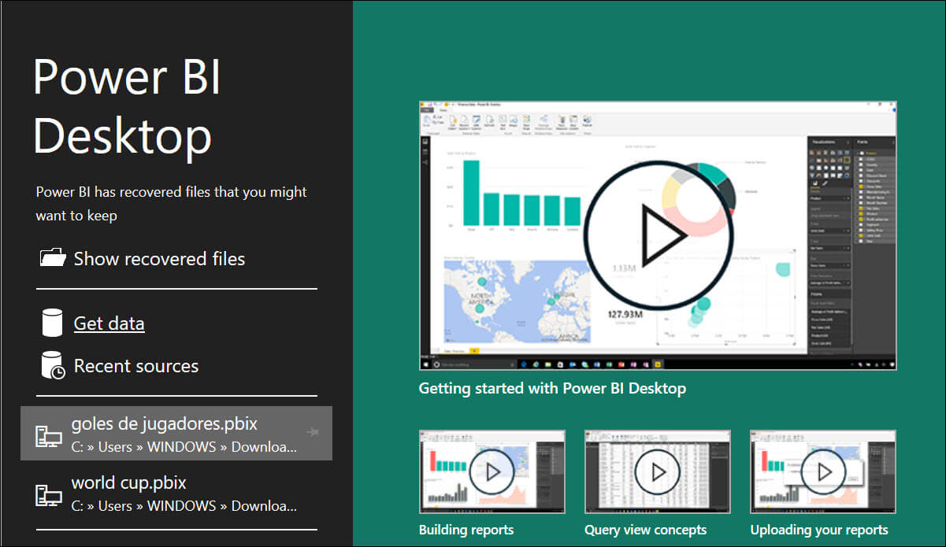
Task: Click file icon beside world cup.pbix
Action: point(49,495)
